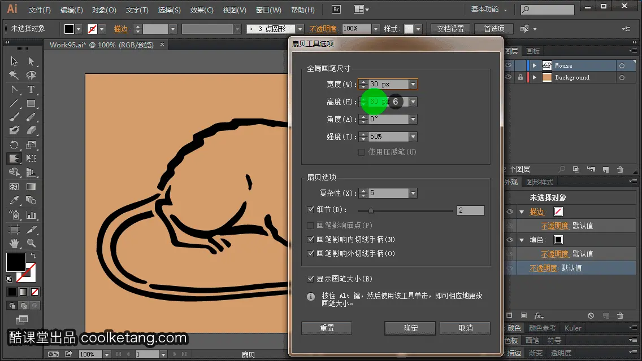
Task: Toggle 画笔影响内切线手柄(N) checkbox
Action: pos(310,239)
